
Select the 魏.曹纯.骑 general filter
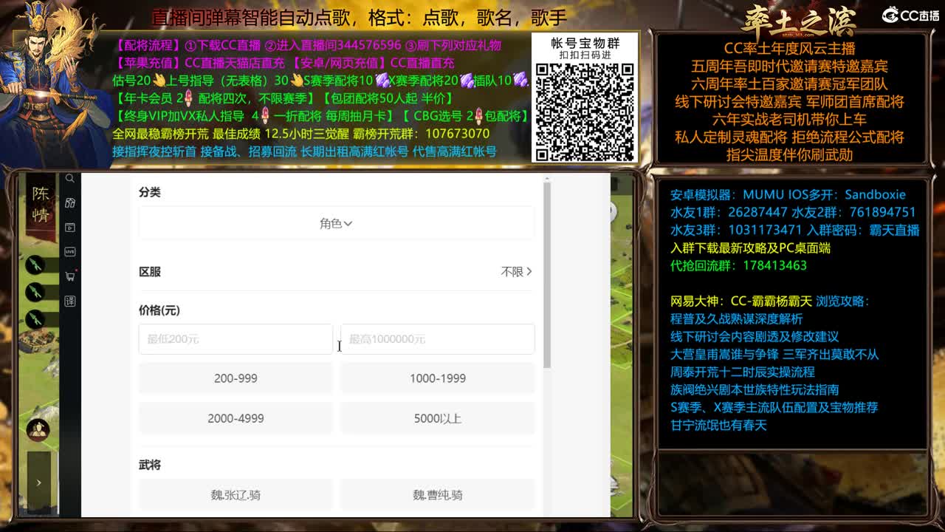(437, 495)
